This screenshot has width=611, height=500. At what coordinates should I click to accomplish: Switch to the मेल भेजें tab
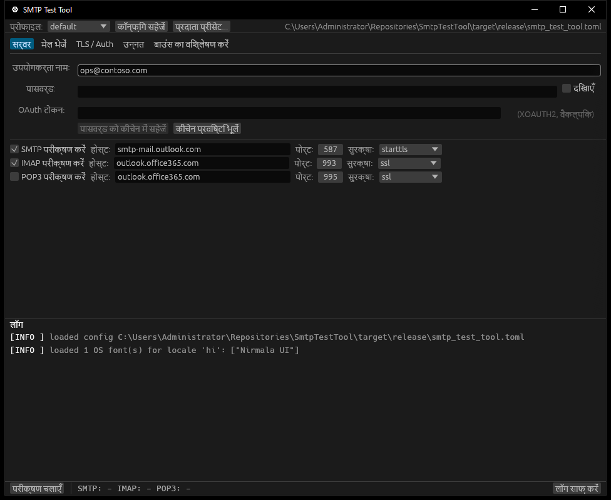click(x=54, y=44)
